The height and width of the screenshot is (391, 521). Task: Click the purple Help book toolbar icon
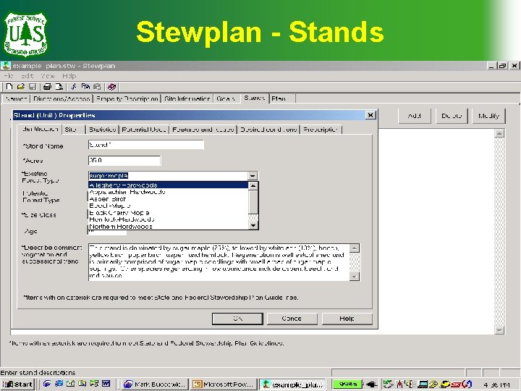point(111,87)
